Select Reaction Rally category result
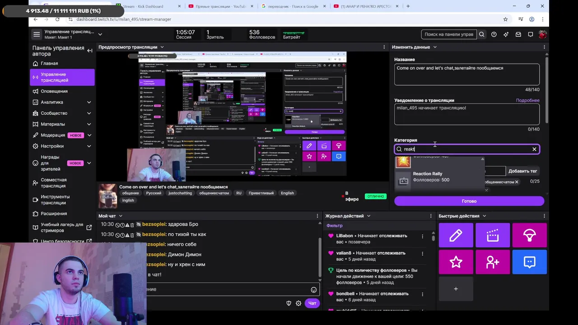Screen dimensions: 578x325 click(440, 177)
